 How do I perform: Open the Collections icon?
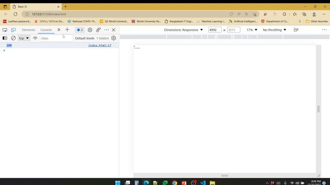[304, 14]
